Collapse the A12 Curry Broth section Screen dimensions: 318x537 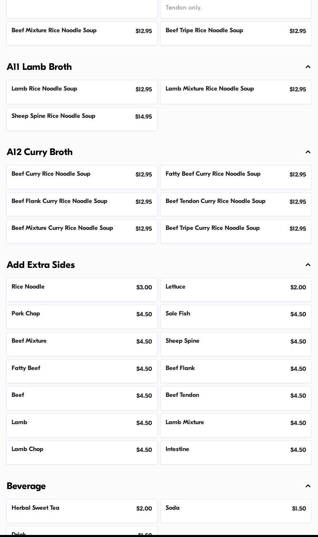click(x=308, y=152)
